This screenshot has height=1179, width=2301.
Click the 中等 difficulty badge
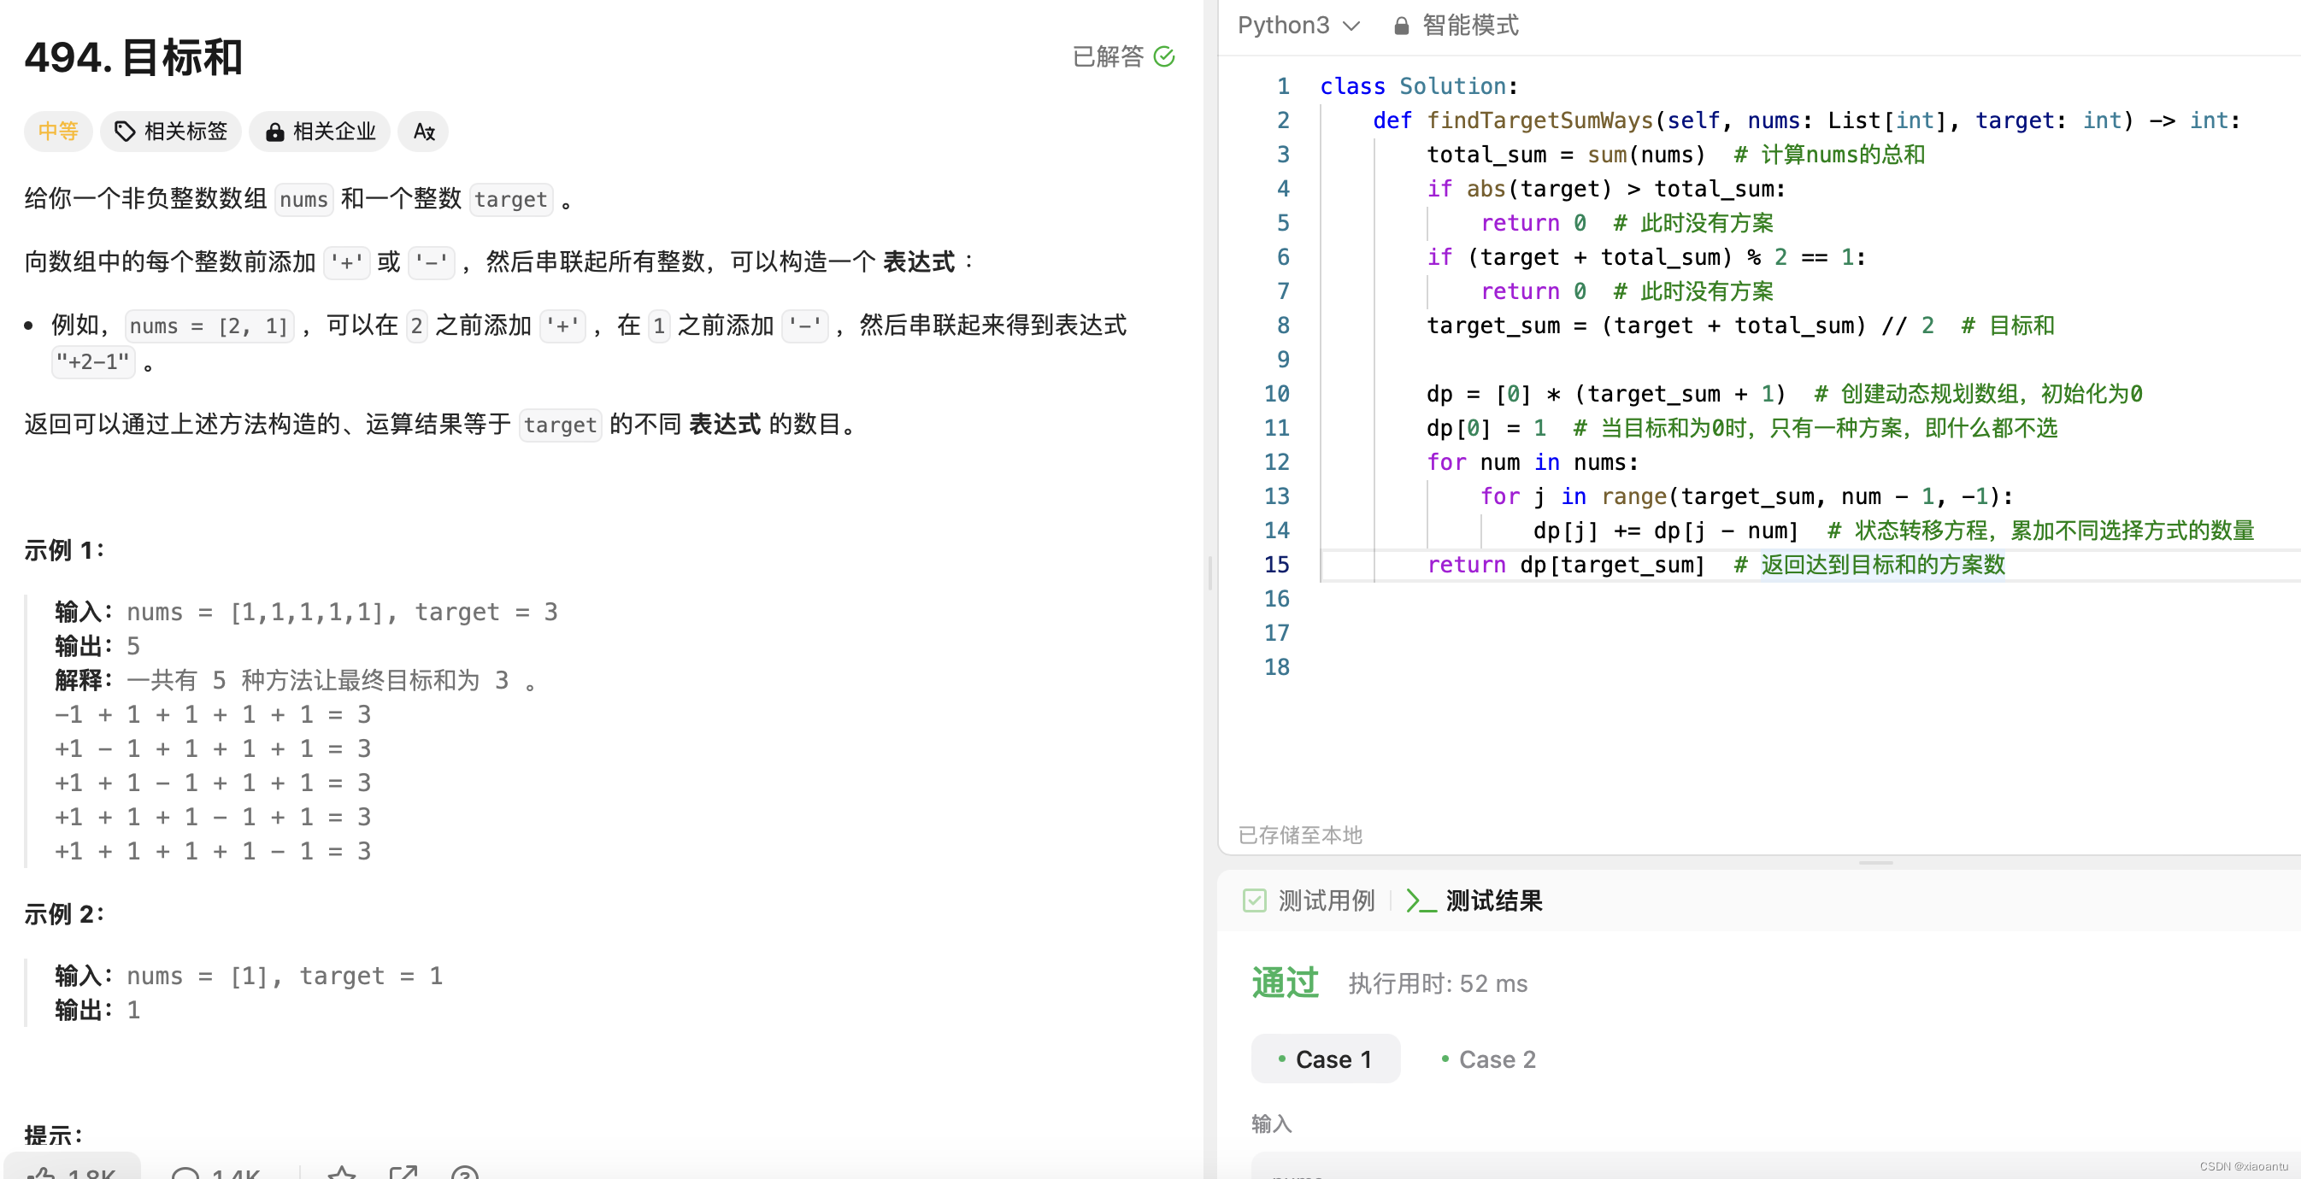tap(58, 132)
